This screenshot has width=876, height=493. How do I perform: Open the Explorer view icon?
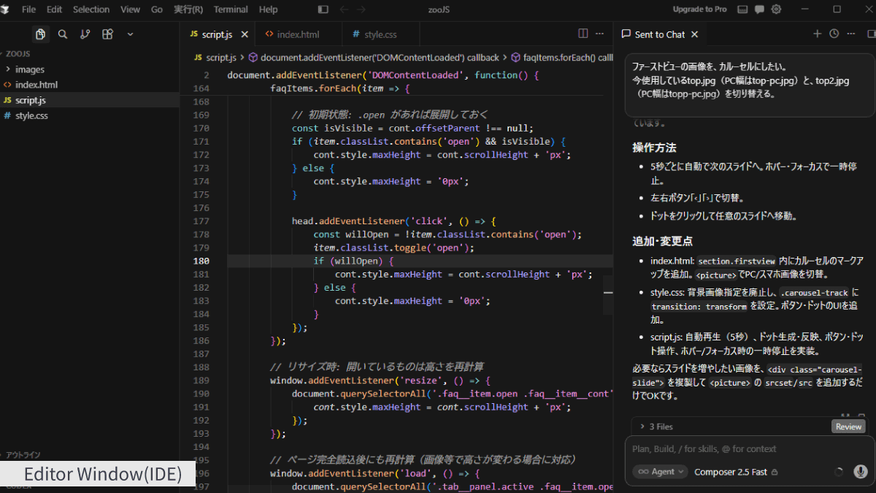pos(40,34)
